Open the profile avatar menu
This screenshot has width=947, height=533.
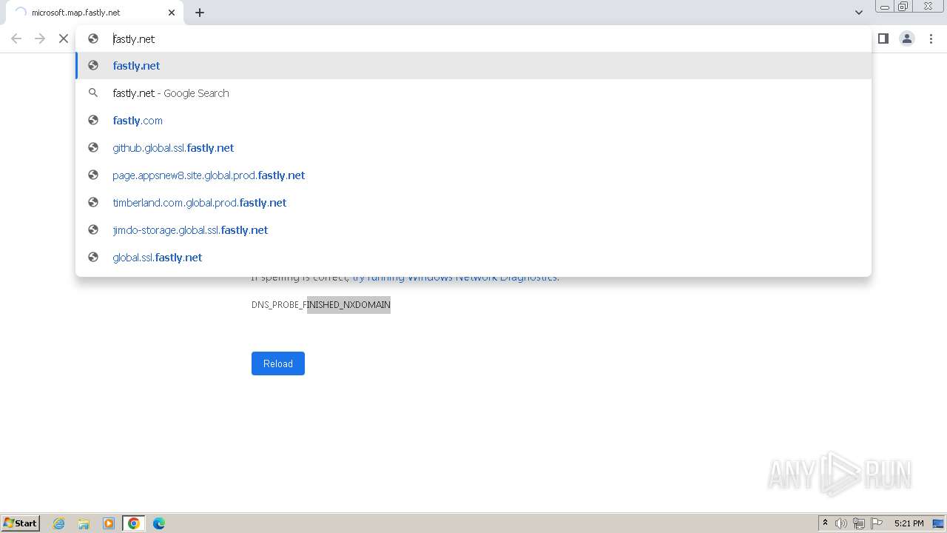[x=907, y=38]
